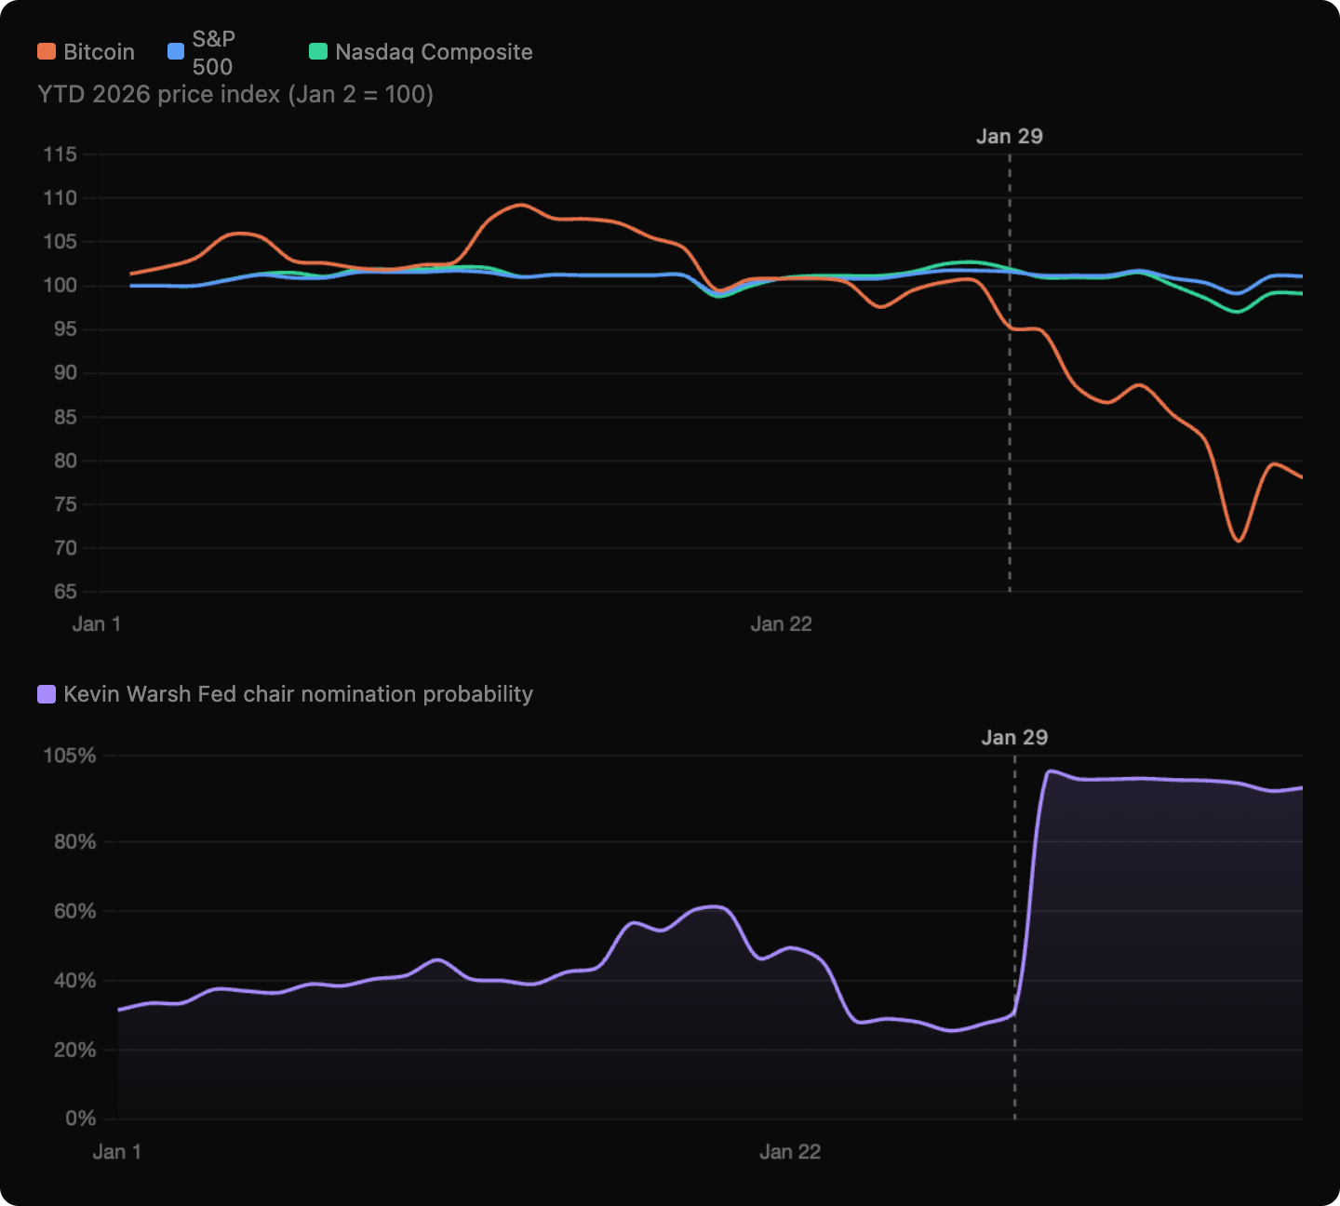This screenshot has height=1206, width=1340.
Task: Click the 0% y-axis label
Action: [x=81, y=1119]
